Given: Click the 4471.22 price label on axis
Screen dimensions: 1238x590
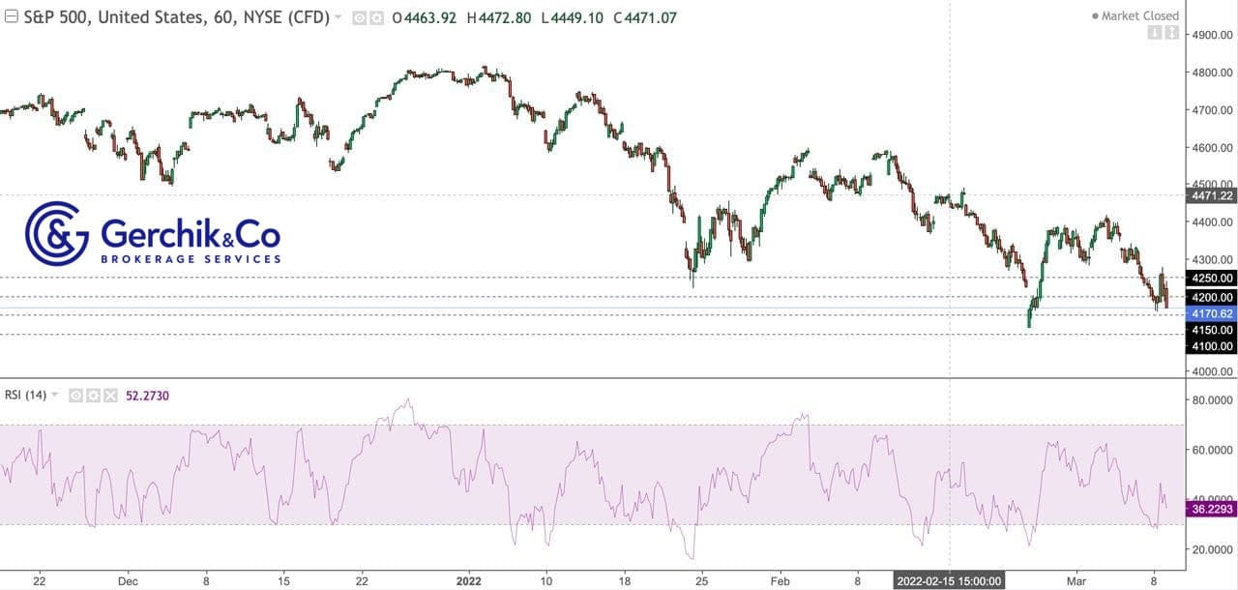Looking at the screenshot, I should point(1212,195).
